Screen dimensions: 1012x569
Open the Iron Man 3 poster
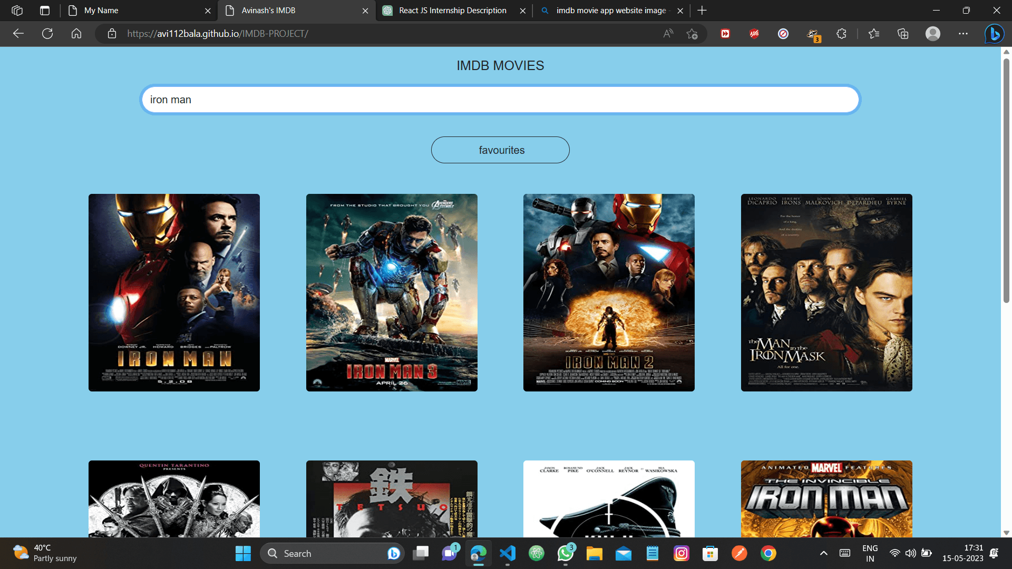[x=392, y=292]
